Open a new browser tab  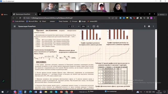point(40,14)
